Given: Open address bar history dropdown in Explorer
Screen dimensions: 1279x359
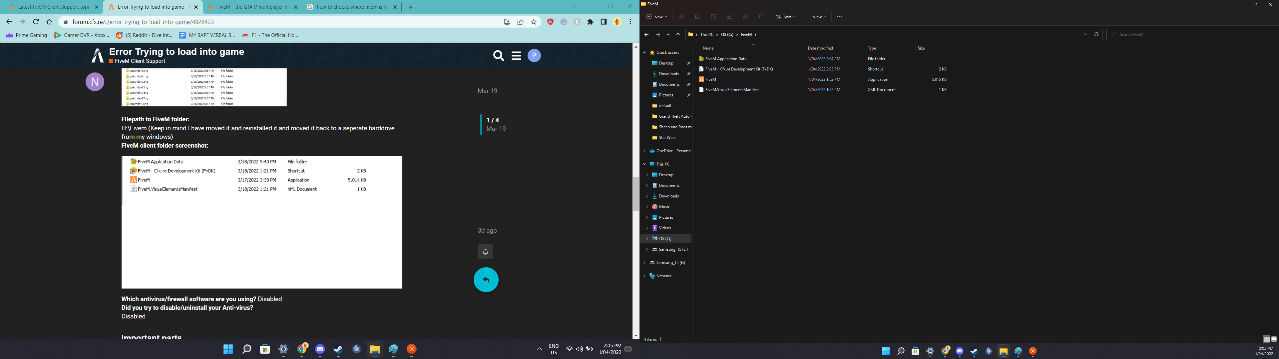Looking at the screenshot, I should pos(1085,34).
